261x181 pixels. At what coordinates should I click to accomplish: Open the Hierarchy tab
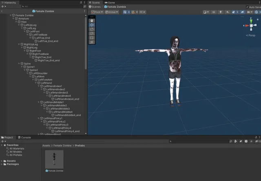tap(9, 2)
